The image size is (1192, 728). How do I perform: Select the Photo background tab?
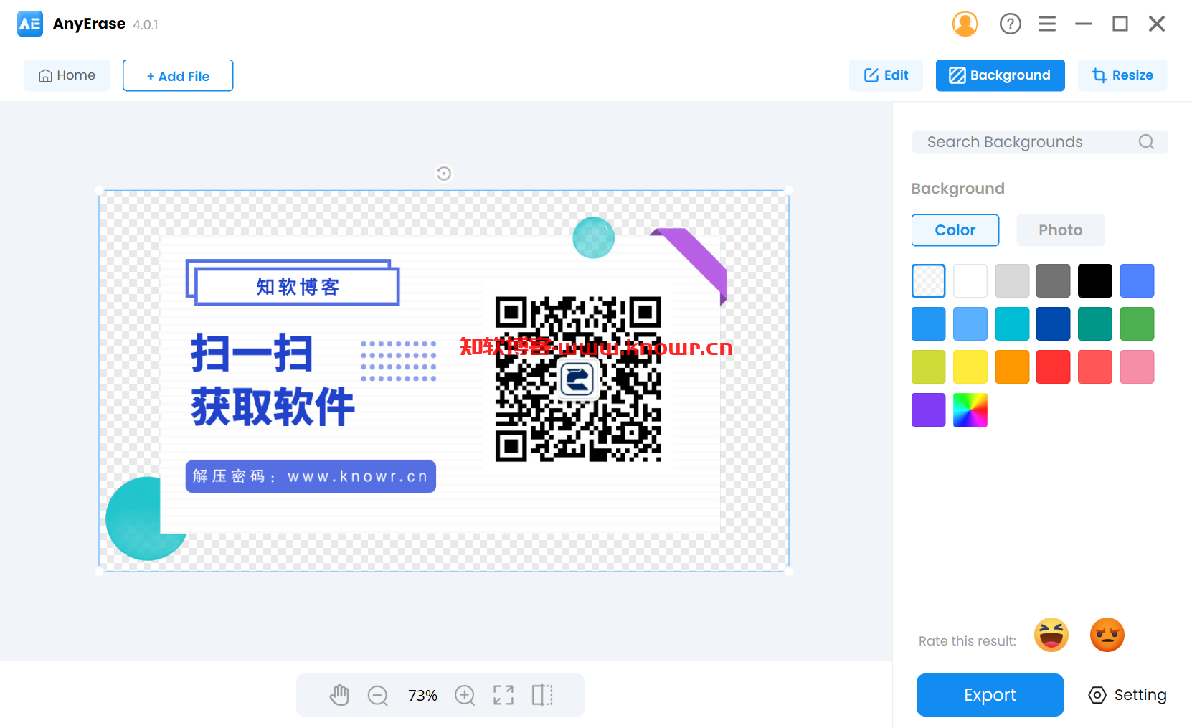pos(1060,230)
